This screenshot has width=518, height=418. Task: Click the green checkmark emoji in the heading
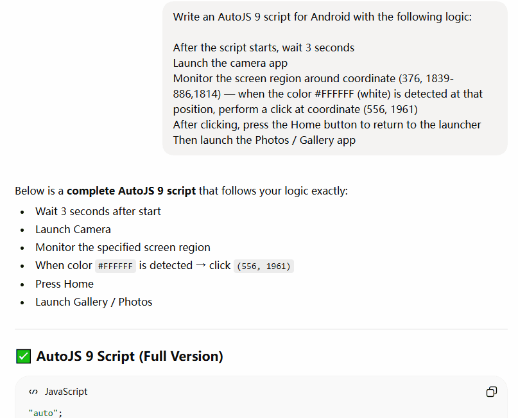pyautogui.click(x=23, y=356)
